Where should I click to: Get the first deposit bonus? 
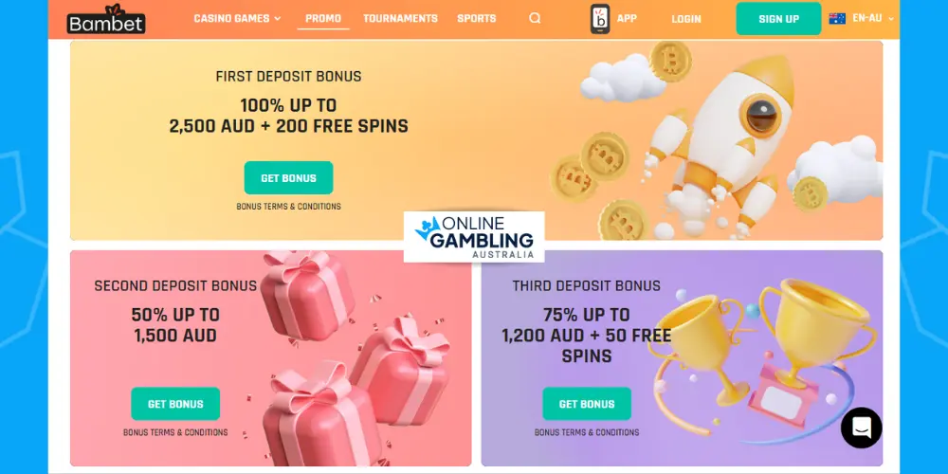click(x=288, y=178)
